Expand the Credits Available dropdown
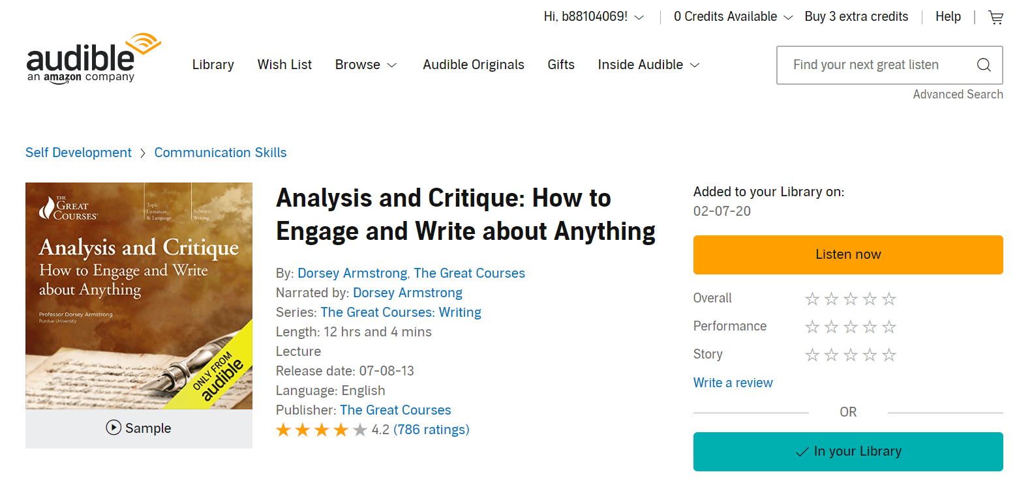Viewport: 1017px width, 485px height. pyautogui.click(x=733, y=17)
